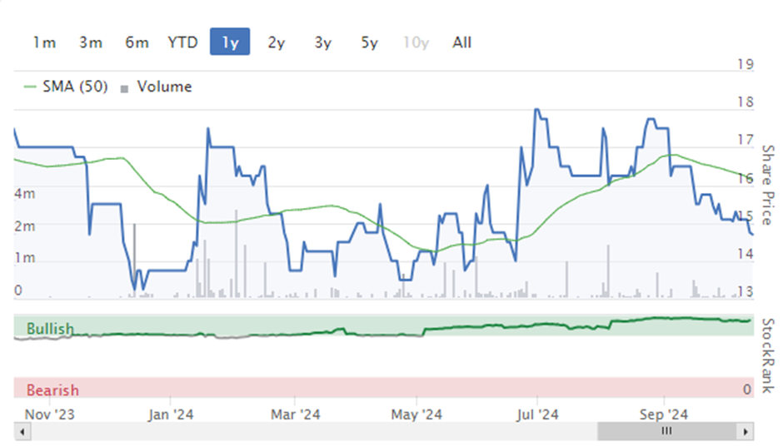Image resolution: width=783 pixels, height=447 pixels.
Task: Select the 3y time range
Action: pyautogui.click(x=322, y=42)
